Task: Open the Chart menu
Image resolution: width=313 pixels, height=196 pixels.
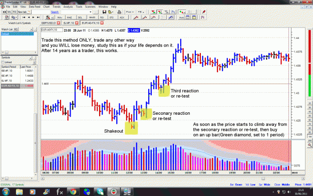Action: click(x=46, y=7)
